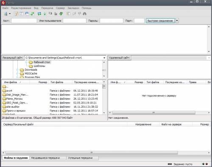Open the Помощь menu
212x167 pixels.
tap(86, 8)
